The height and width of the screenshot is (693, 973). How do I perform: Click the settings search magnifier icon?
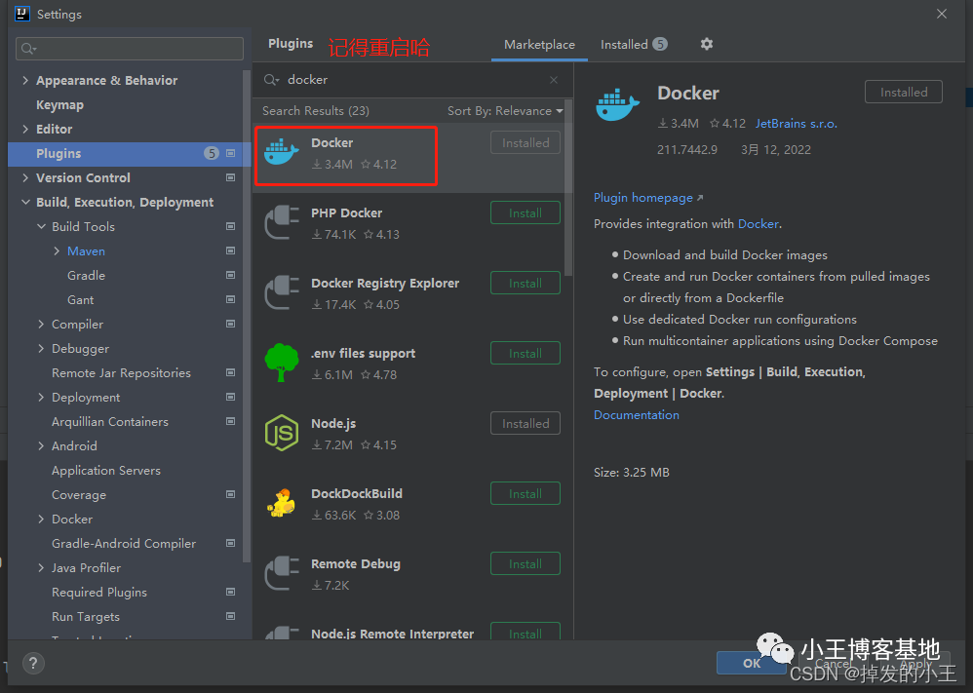(x=28, y=49)
